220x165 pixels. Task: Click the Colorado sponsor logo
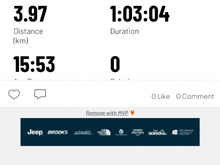point(183,132)
